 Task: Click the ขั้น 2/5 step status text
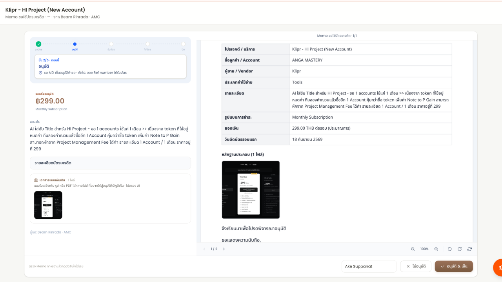pos(49,60)
